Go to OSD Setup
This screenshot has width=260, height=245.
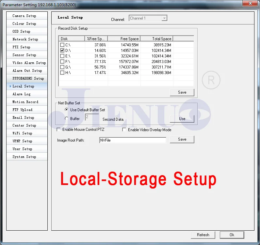pos(27,31)
